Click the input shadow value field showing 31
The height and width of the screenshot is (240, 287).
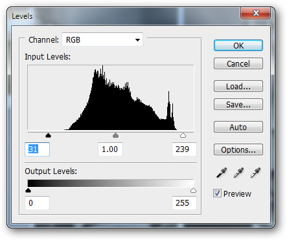click(37, 149)
